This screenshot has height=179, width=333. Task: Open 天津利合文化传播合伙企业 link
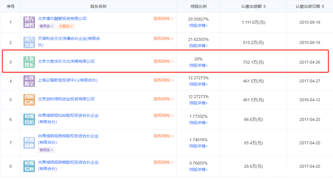coord(69,42)
